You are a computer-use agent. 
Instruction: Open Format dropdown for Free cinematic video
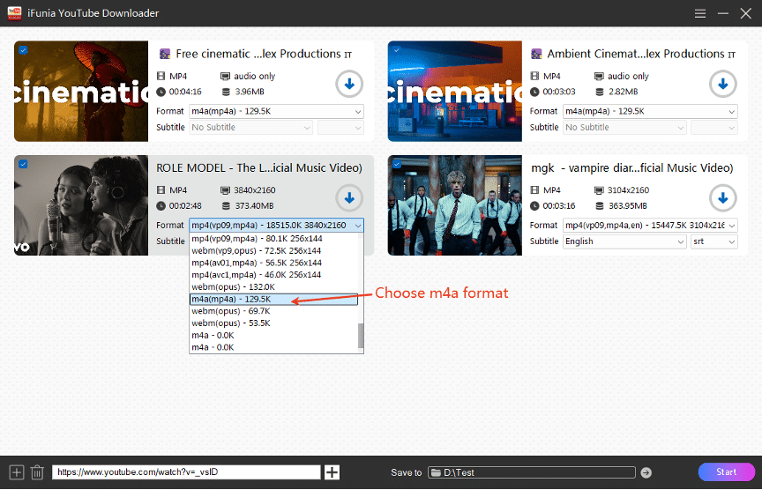276,111
